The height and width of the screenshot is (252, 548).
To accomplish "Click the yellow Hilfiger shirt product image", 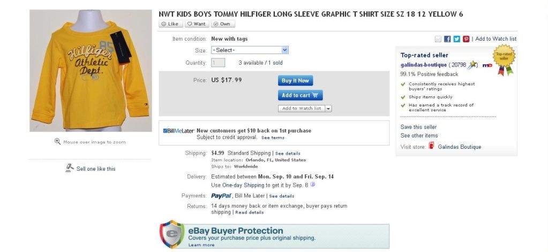I will click(x=82, y=71).
